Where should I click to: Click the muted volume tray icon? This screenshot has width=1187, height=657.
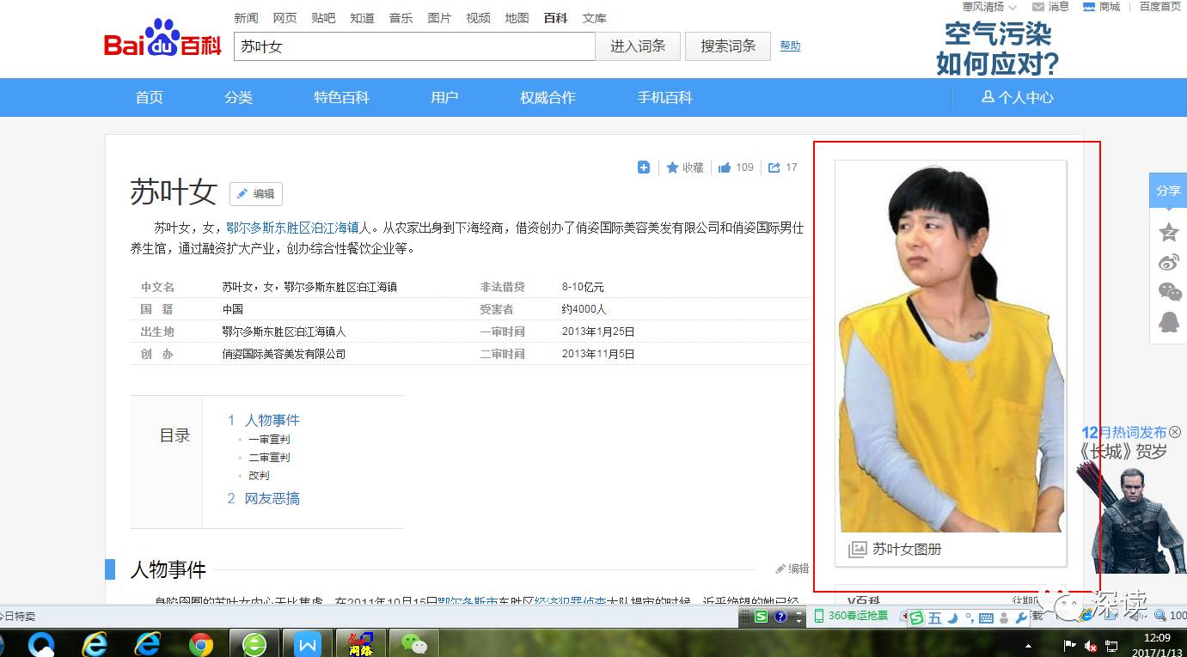tap(1091, 645)
